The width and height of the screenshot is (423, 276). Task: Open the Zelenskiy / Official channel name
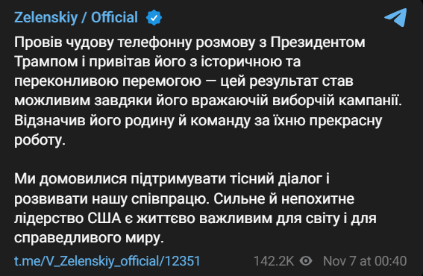point(76,18)
